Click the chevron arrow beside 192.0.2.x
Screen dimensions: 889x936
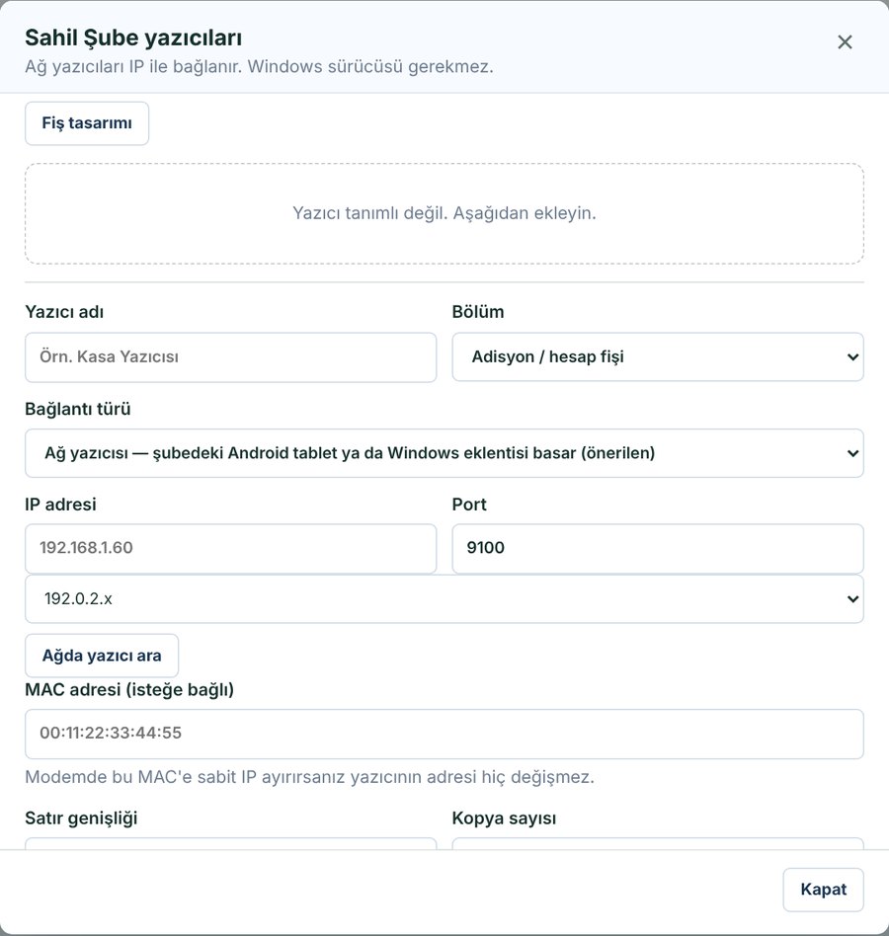click(852, 598)
